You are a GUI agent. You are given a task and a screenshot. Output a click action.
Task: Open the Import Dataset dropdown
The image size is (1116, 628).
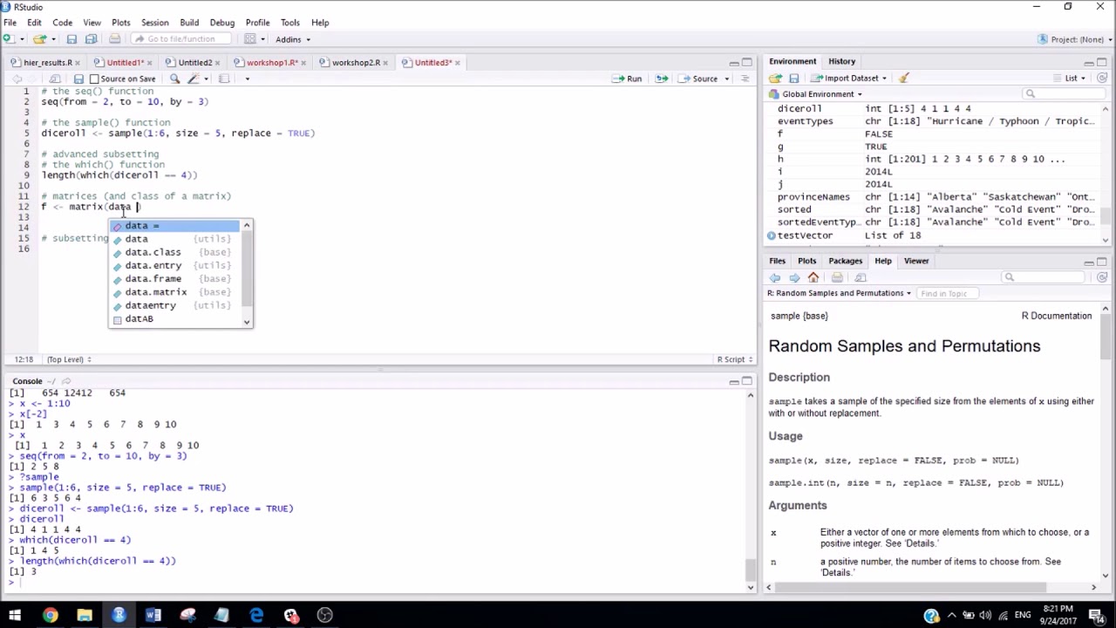(x=848, y=78)
